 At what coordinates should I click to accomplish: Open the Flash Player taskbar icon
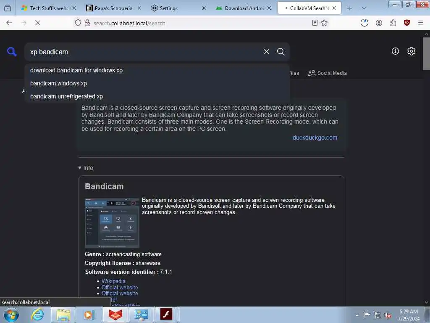[166, 315]
